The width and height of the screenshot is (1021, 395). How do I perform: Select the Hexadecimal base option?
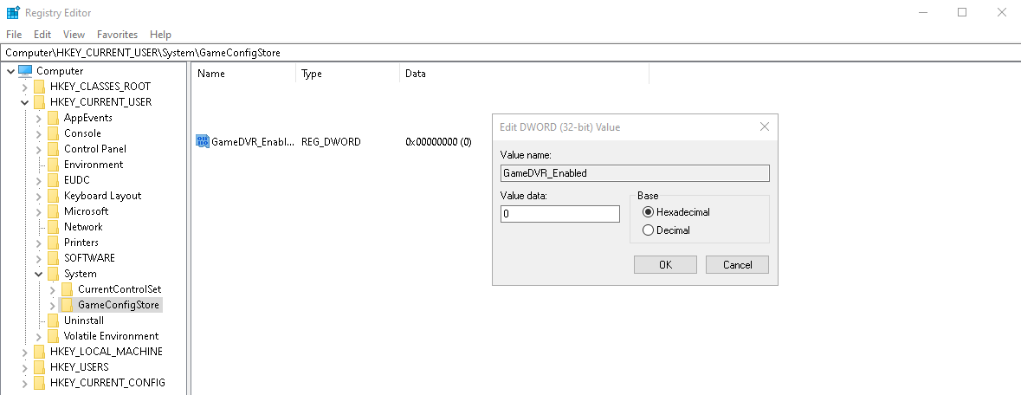648,212
